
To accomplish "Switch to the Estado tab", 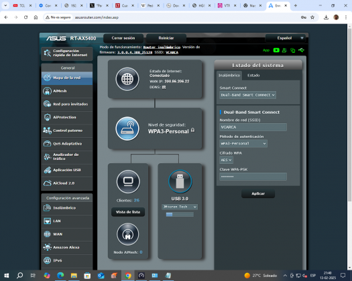I will pyautogui.click(x=253, y=76).
